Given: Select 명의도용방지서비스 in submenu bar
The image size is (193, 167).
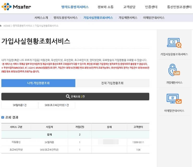Looking at the screenshot, I should [x=66, y=18].
